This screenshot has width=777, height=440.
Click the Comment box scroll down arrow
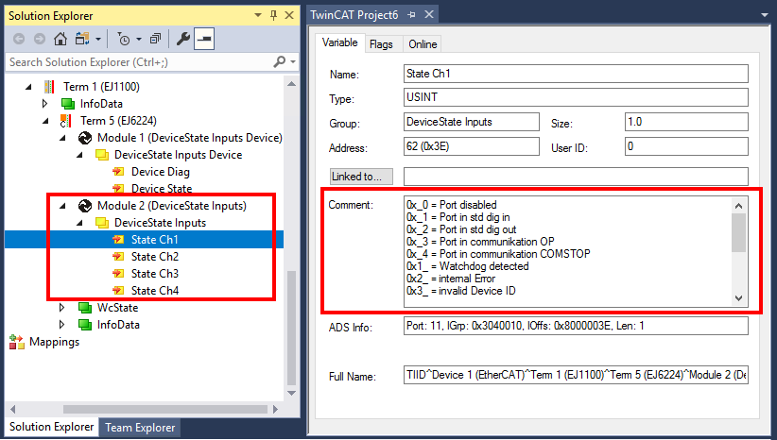click(x=739, y=298)
